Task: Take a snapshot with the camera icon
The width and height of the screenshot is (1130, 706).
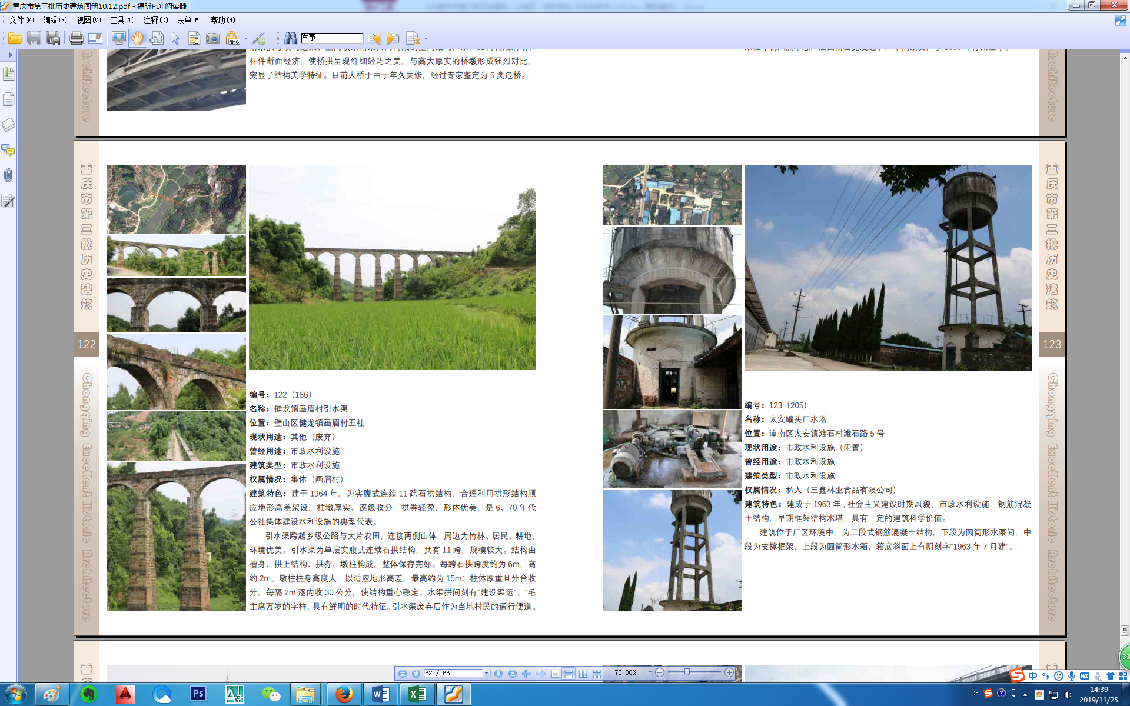Action: coord(212,38)
